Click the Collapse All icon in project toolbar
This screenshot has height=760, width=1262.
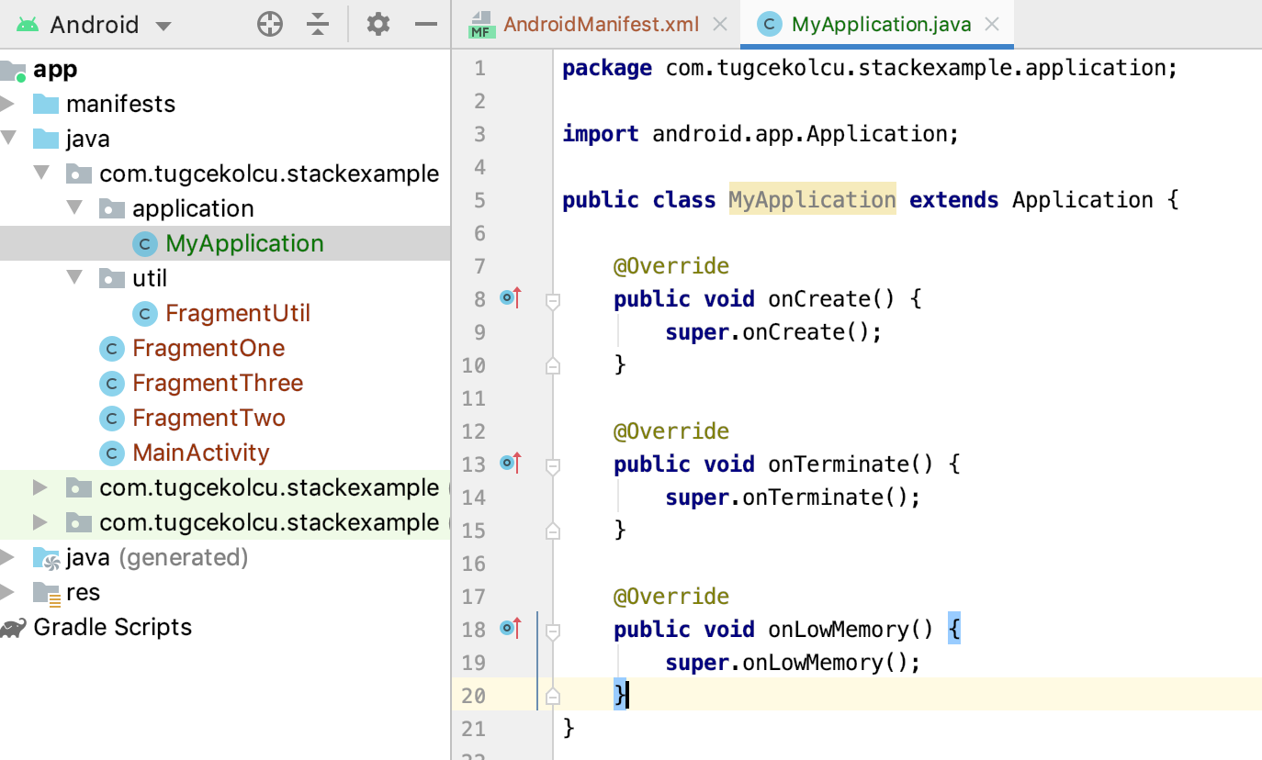317,24
